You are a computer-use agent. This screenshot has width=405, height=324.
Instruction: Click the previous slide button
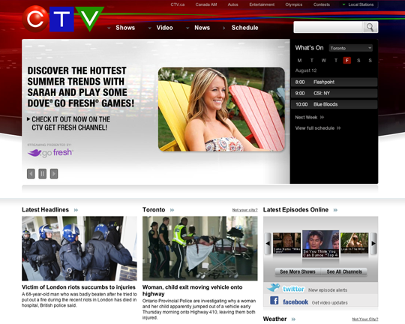(31, 174)
